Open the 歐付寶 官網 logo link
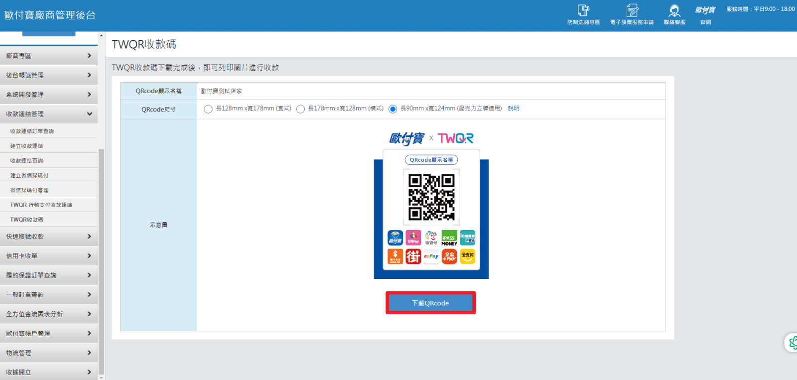797x380 pixels. pos(705,15)
